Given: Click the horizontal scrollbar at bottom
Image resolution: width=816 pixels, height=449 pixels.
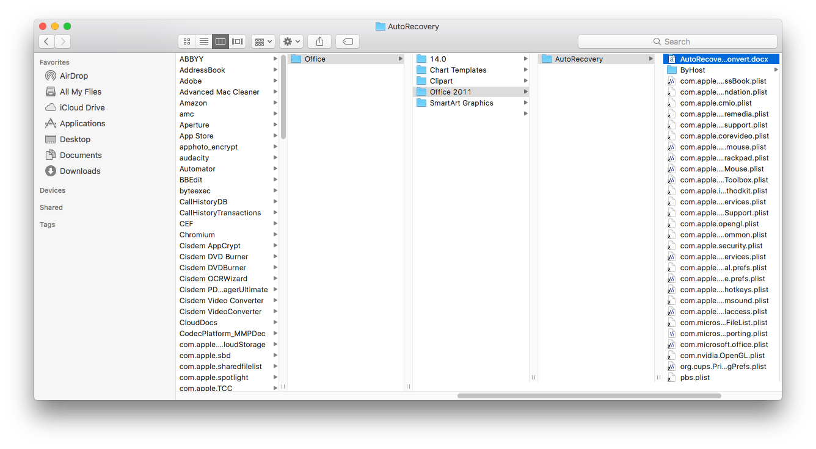Looking at the screenshot, I should [x=589, y=396].
